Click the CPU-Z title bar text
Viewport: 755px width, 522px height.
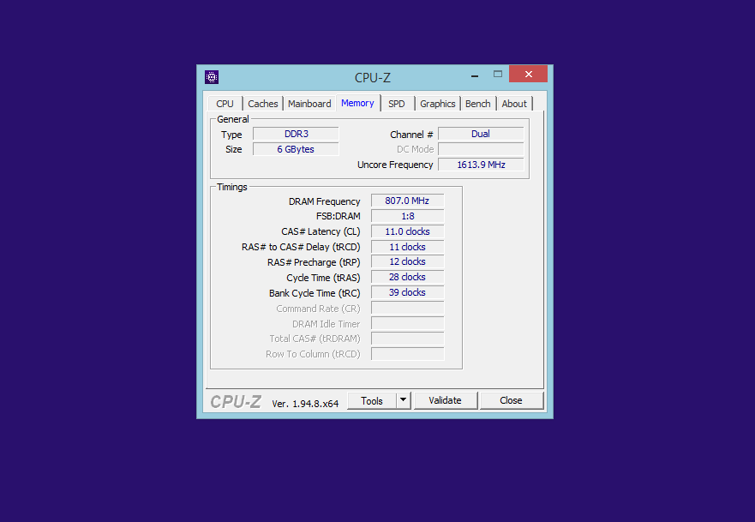372,77
